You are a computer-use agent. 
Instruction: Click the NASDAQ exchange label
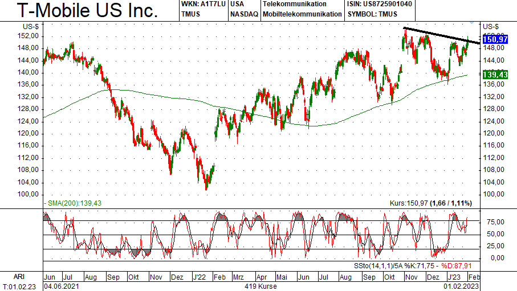[244, 14]
